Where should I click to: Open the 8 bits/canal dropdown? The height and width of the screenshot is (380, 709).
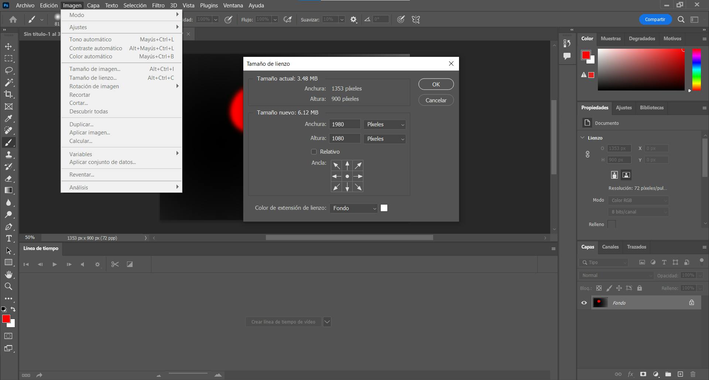[638, 212]
